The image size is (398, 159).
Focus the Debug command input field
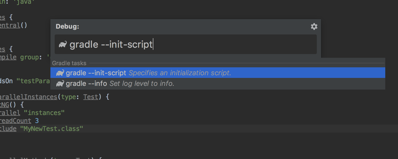186,44
